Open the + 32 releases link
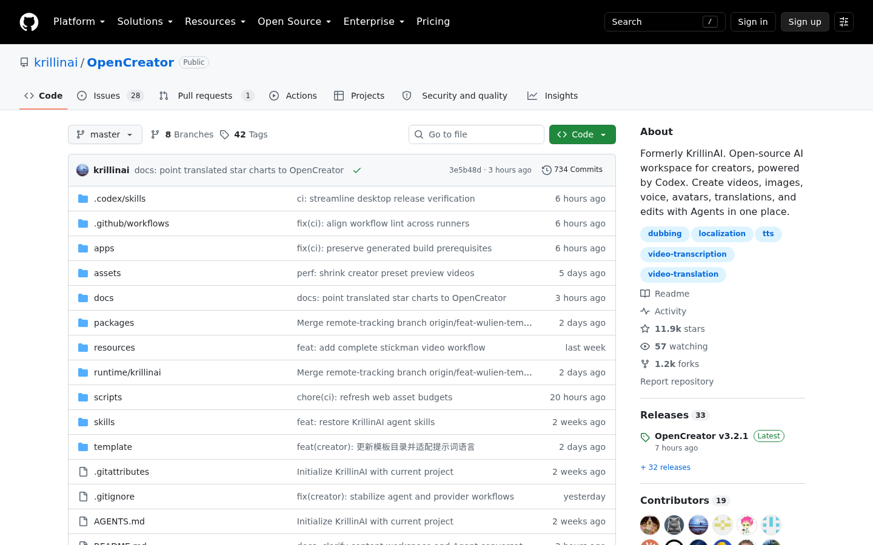Screen dimensions: 873x545 point(665,467)
